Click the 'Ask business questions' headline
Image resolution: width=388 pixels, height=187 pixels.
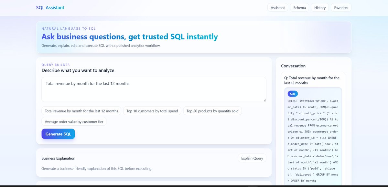(130, 36)
